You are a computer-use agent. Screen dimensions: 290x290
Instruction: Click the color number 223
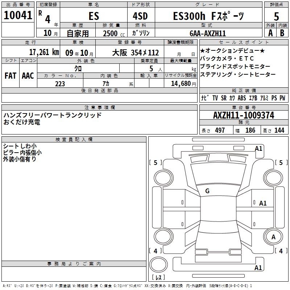[60, 84]
